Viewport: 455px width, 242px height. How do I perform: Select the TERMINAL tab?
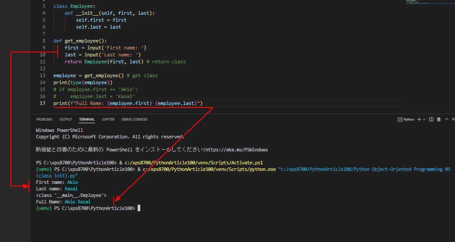point(87,119)
